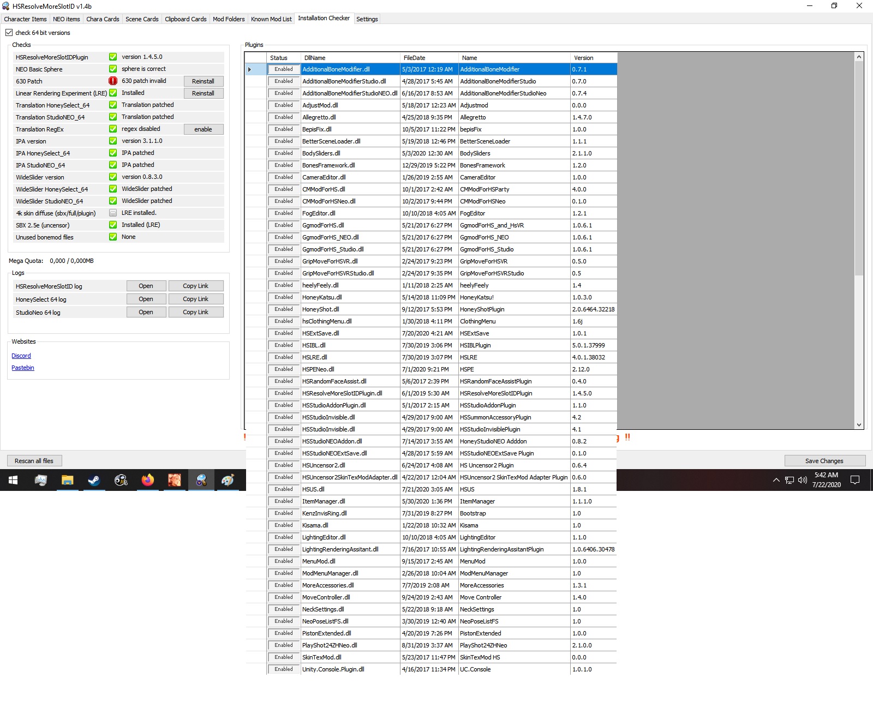This screenshot has height=720, width=873.
Task: Open the StudioNeo 64 log
Action: point(146,312)
